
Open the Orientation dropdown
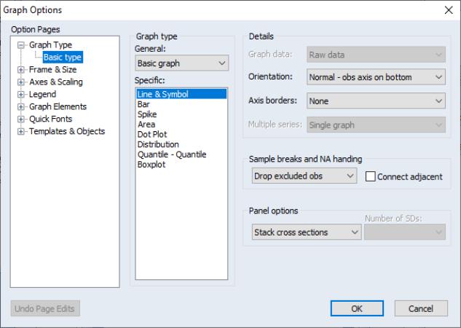(376, 77)
